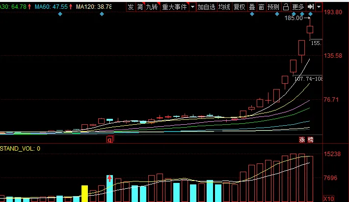Click the STAND_VOL indicator label

click(20, 148)
